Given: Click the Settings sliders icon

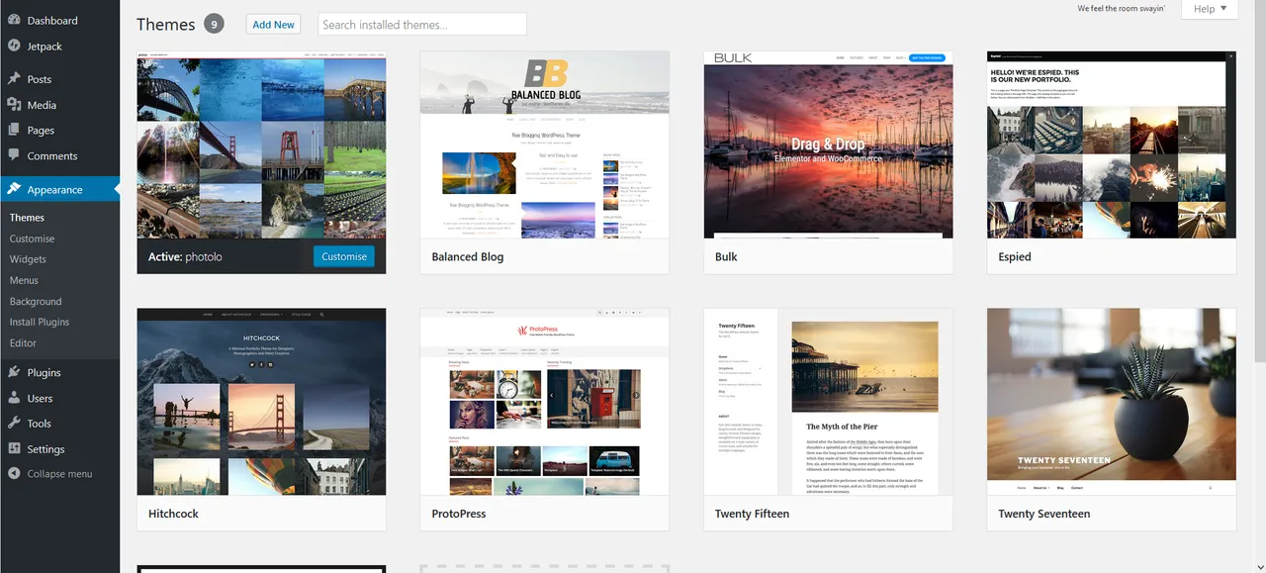Looking at the screenshot, I should tap(14, 448).
